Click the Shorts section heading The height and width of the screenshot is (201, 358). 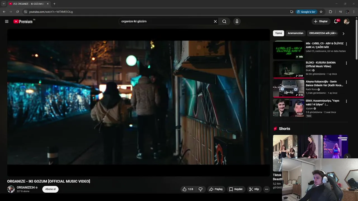tap(284, 129)
